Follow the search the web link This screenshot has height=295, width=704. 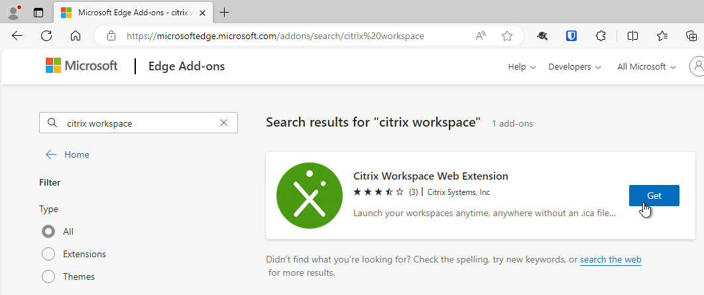(x=611, y=259)
